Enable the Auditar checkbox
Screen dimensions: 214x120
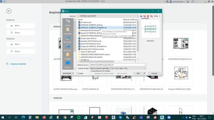point(78,73)
